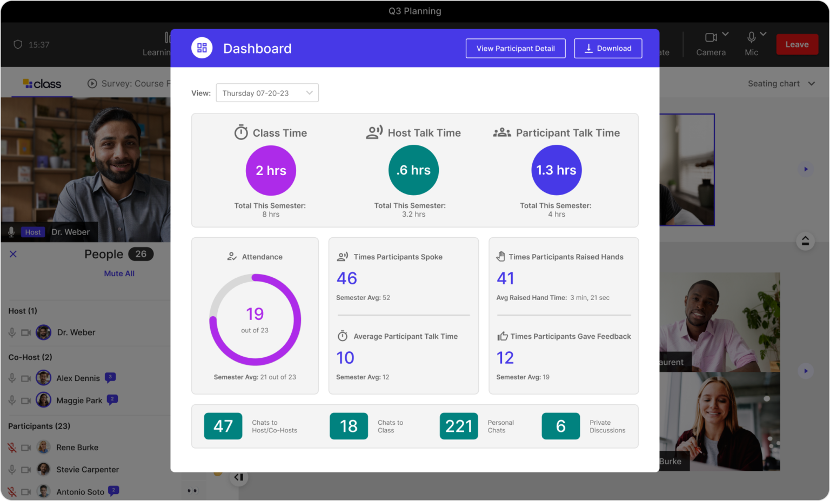Viewport: 830px width, 501px height.
Task: Download the dashboard report
Action: pos(608,48)
